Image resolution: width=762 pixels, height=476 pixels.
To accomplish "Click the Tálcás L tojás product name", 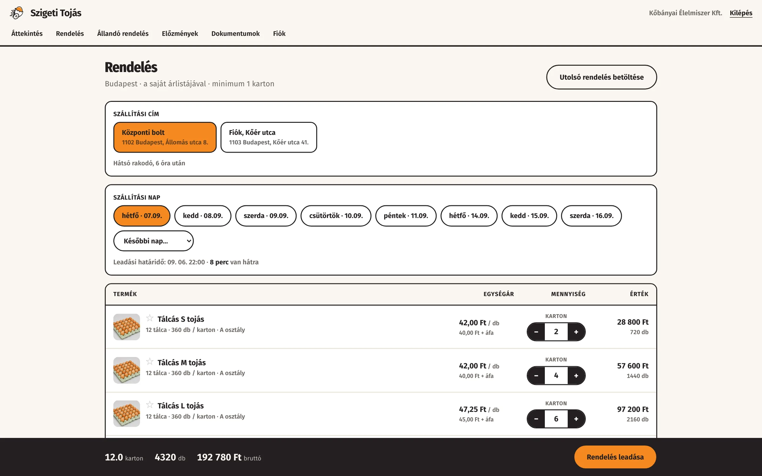I will (x=181, y=406).
